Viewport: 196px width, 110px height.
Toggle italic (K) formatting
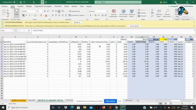click(x=26, y=15)
